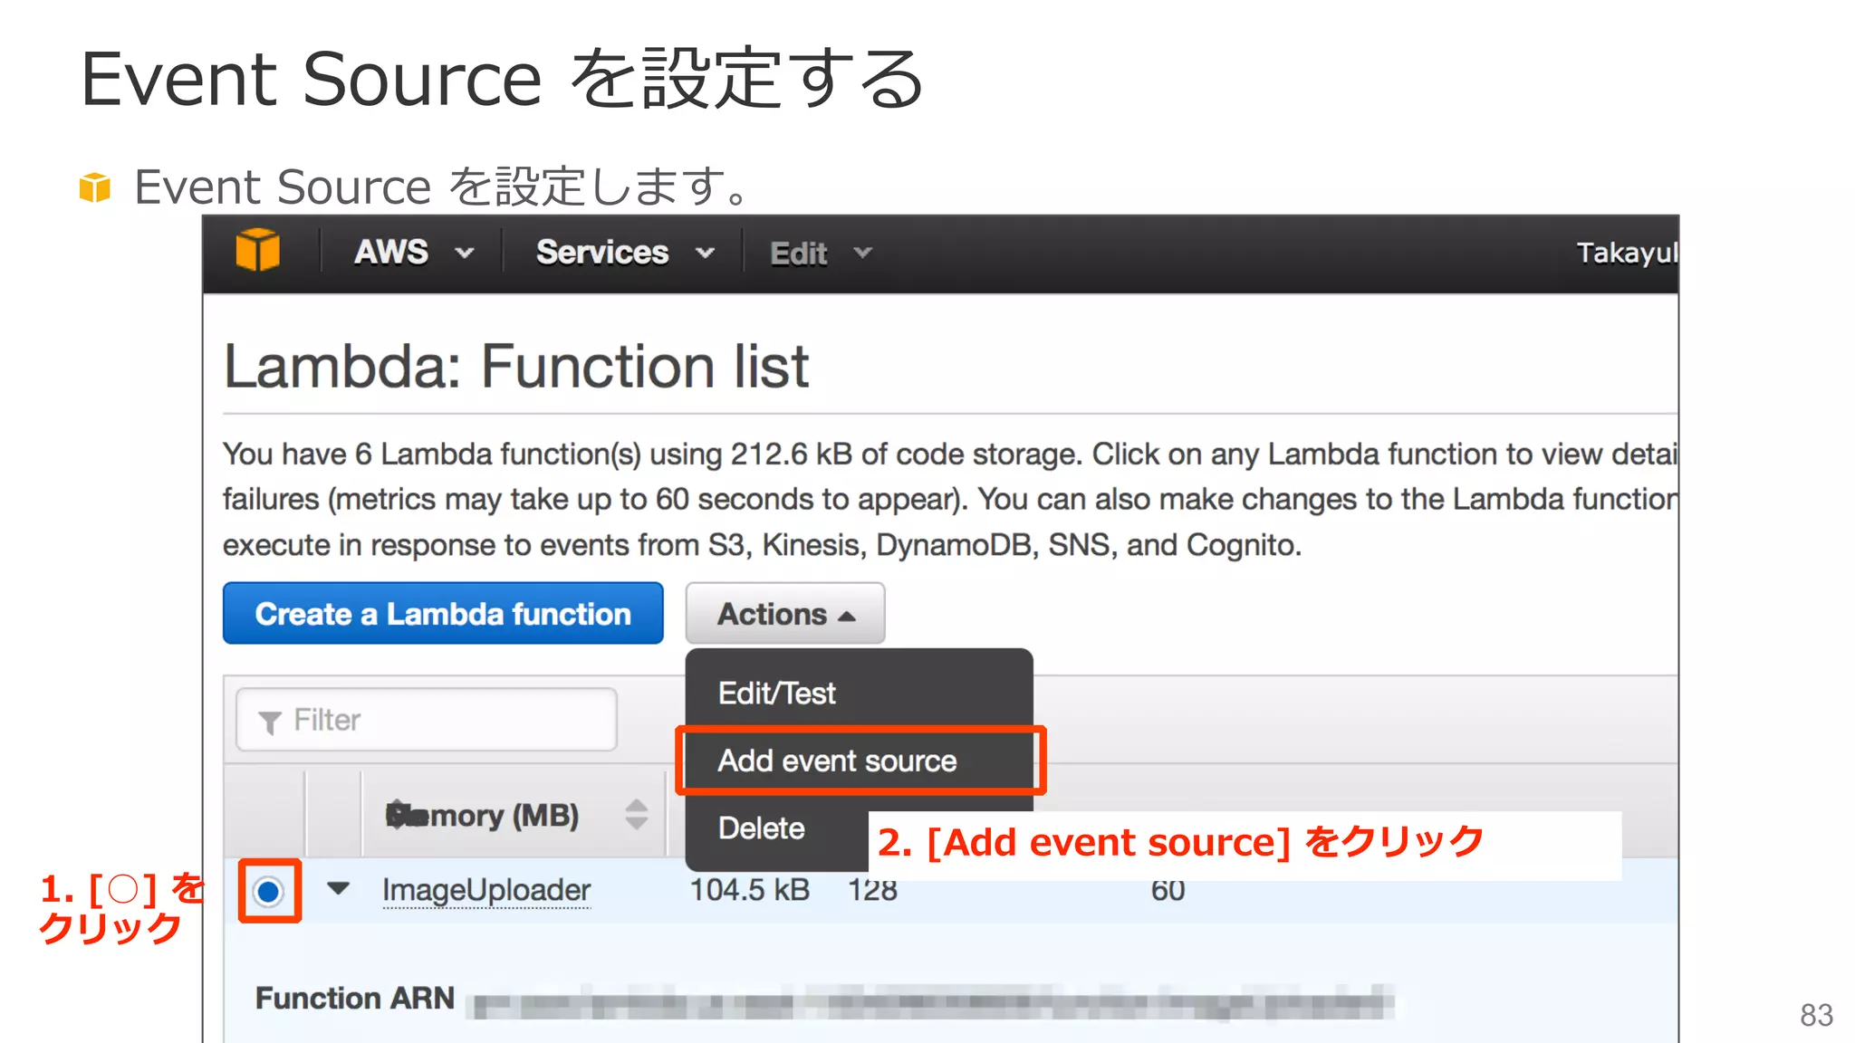The image size is (1855, 1043).
Task: Open the Services menu
Action: pyautogui.click(x=625, y=252)
